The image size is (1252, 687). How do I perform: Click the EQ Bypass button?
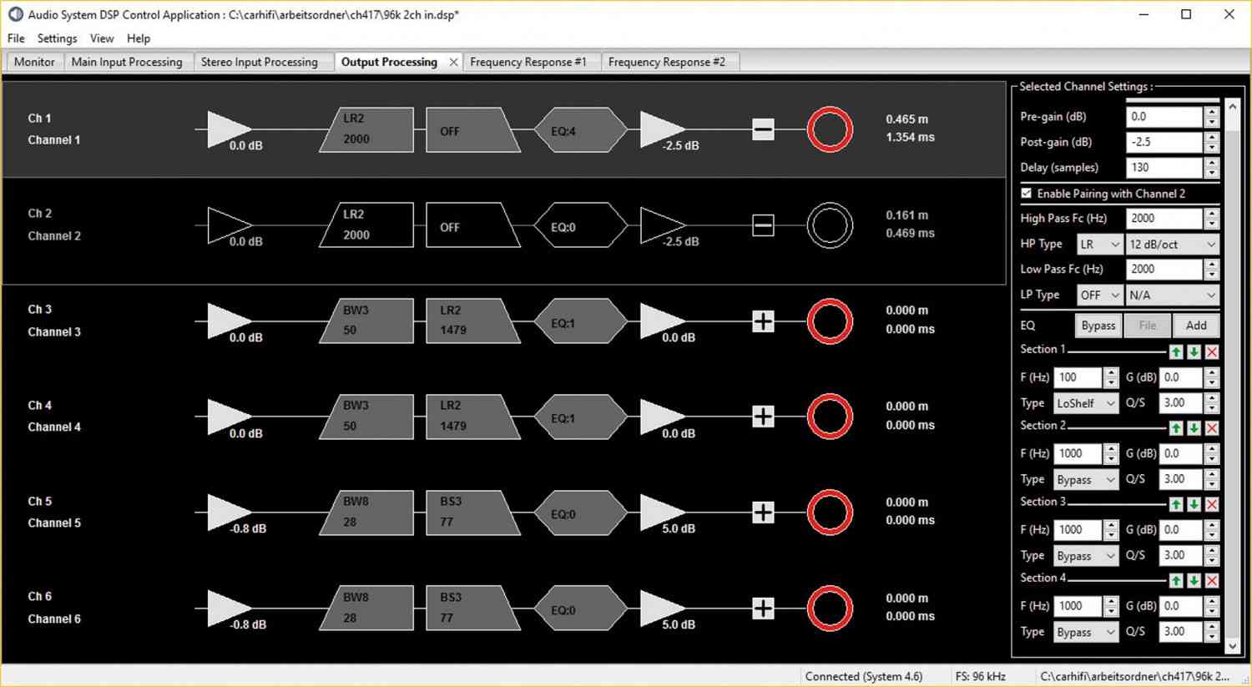[1098, 326]
